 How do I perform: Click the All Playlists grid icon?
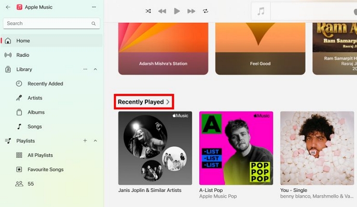19,155
